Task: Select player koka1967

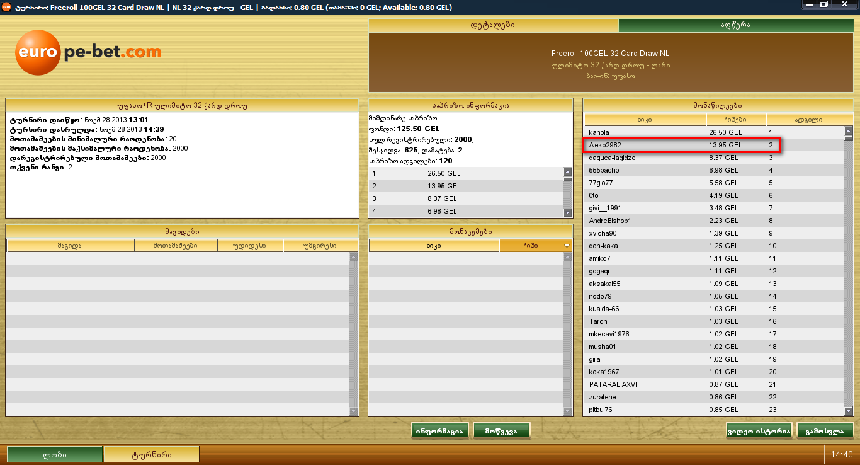Action: click(713, 372)
